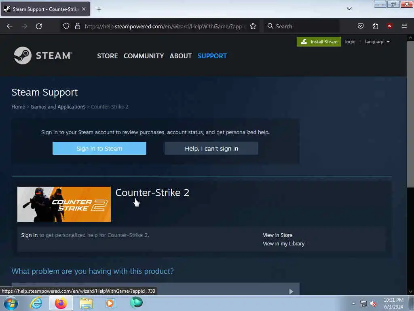Open the Firefox hamburger menu
Viewport: 414px width, 311px height.
pos(404,26)
